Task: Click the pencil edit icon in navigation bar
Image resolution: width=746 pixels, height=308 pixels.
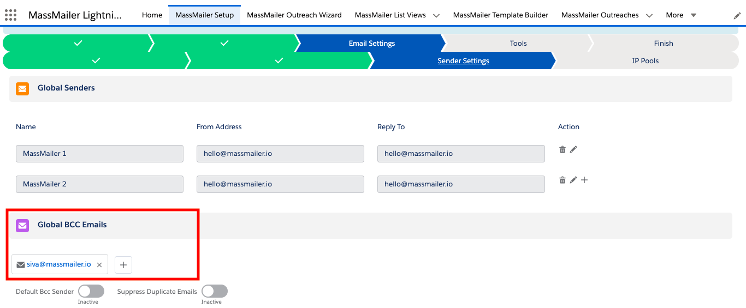Action: [737, 16]
